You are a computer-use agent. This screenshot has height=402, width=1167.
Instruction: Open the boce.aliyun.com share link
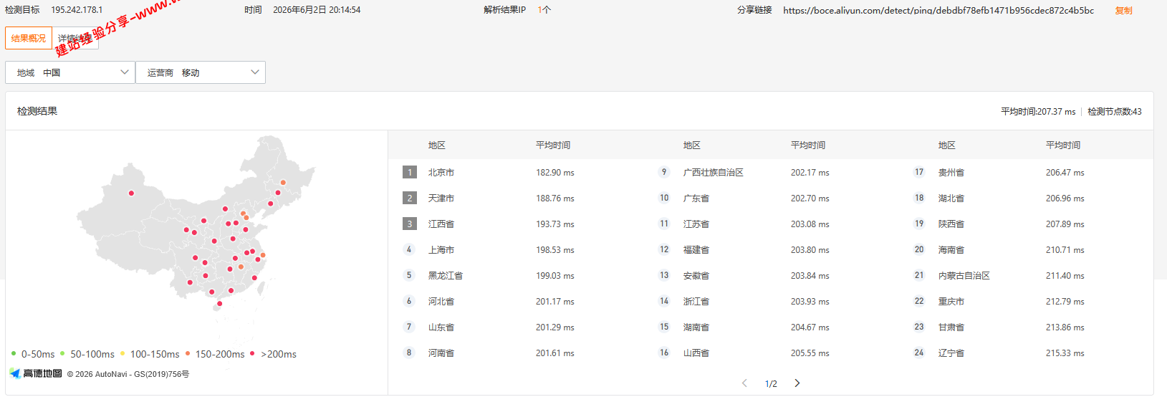[x=938, y=10]
